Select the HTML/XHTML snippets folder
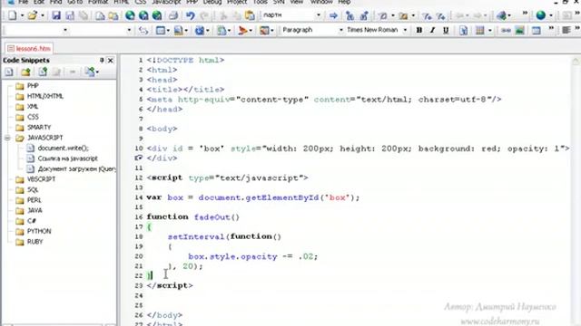 click(45, 96)
